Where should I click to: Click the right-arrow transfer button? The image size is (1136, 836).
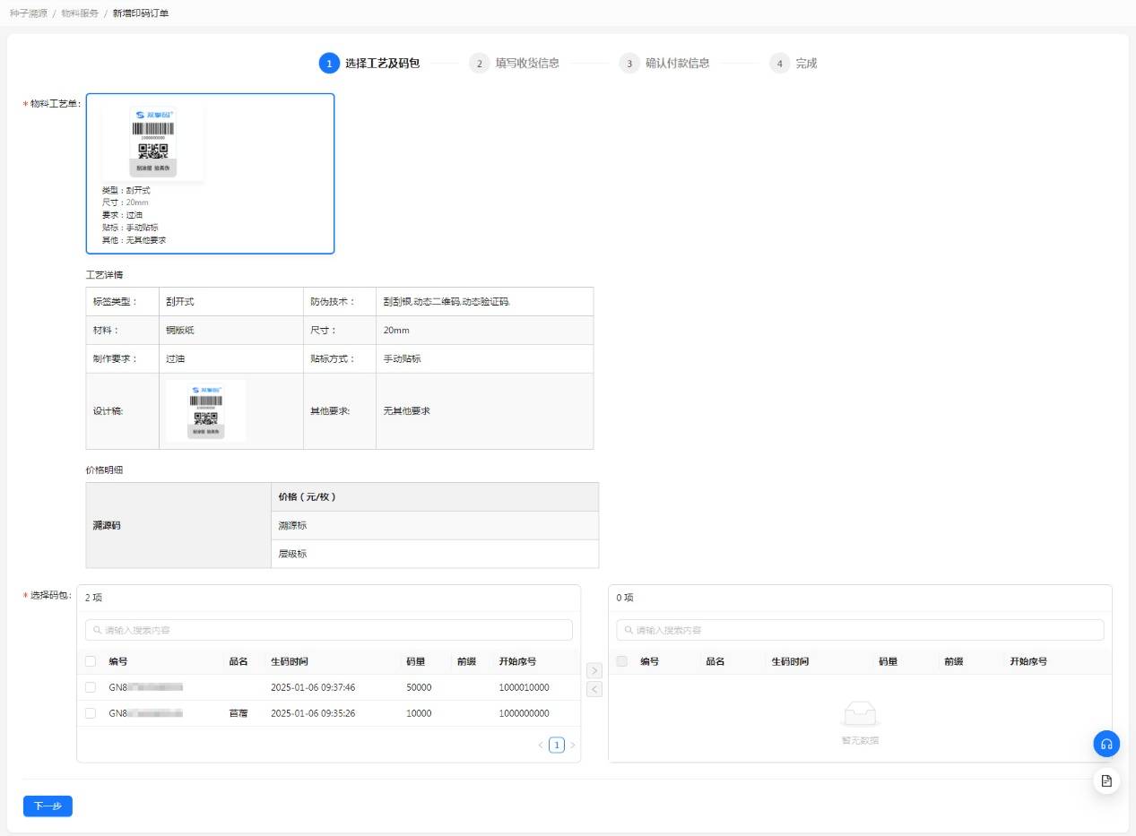point(594,670)
